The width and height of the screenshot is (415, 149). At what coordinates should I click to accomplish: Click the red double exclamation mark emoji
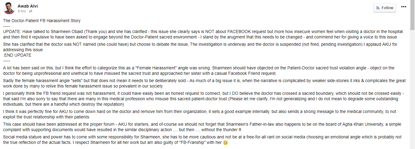tap(240, 130)
